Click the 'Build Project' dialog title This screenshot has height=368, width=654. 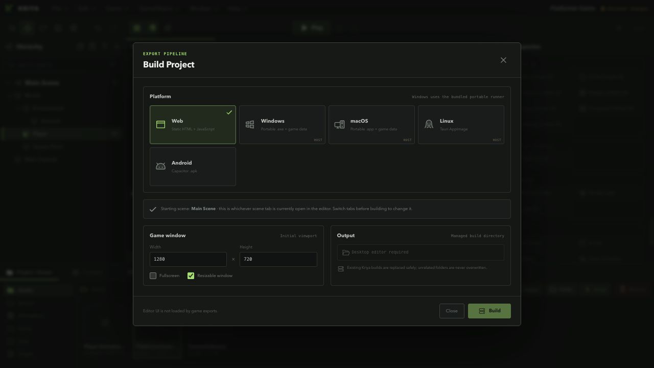pyautogui.click(x=169, y=64)
